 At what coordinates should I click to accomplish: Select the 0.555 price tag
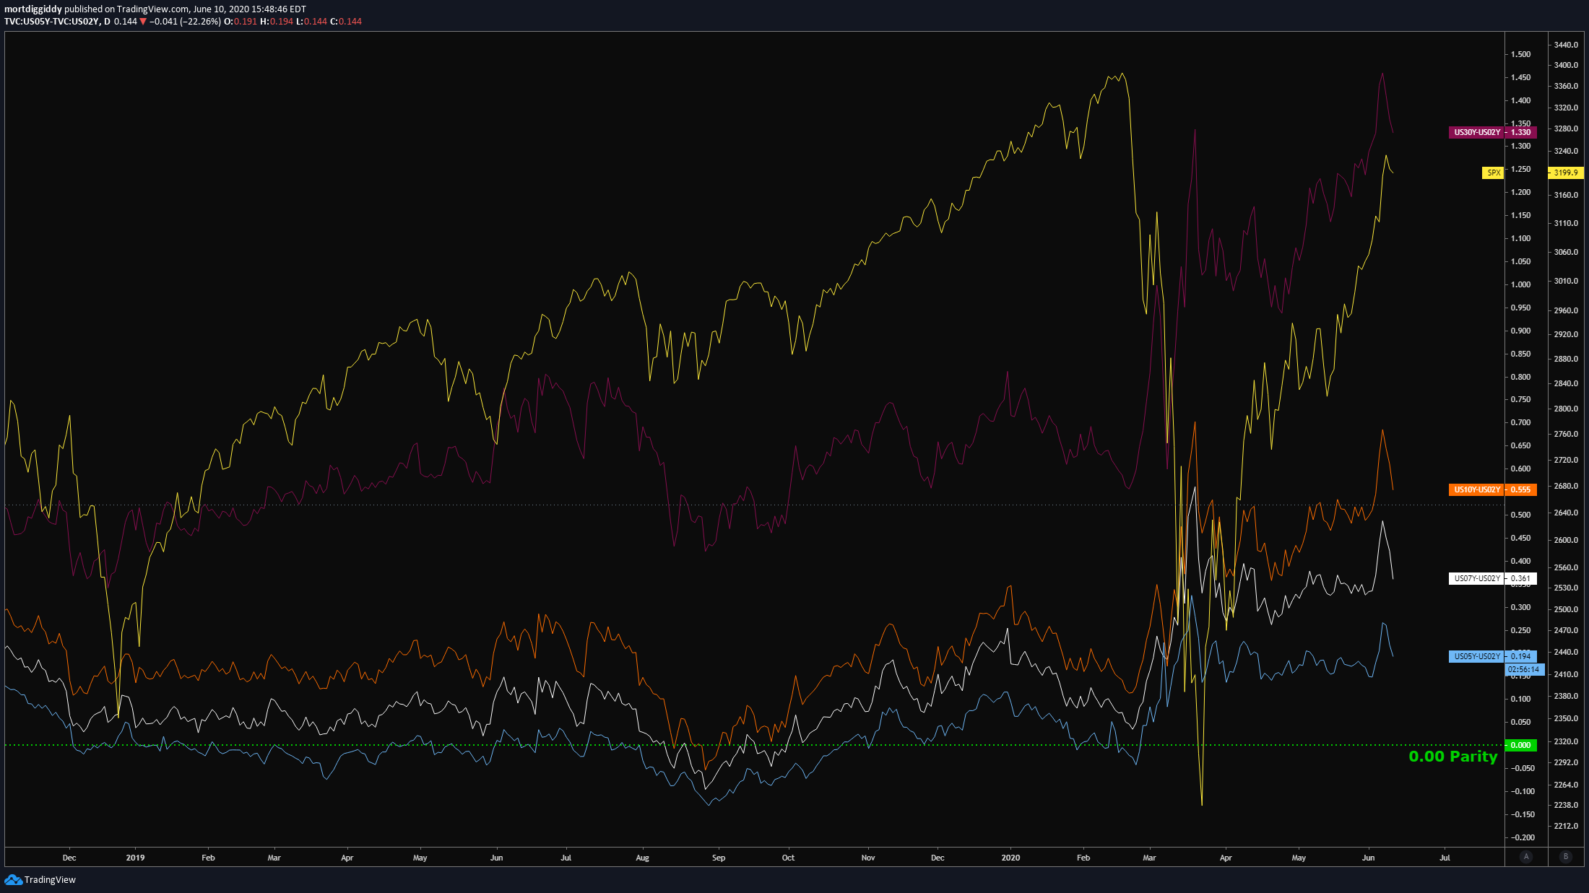(x=1521, y=489)
